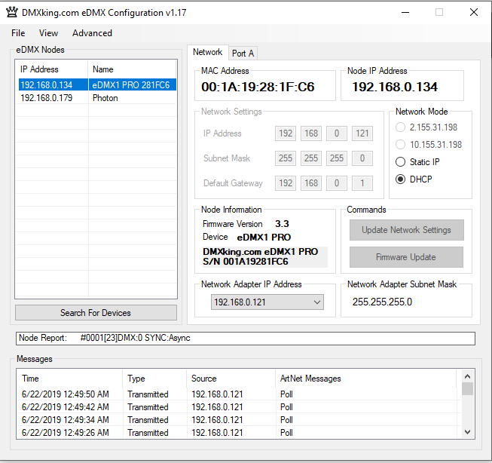The image size is (492, 463).
Task: Open the View menu
Action: [48, 33]
